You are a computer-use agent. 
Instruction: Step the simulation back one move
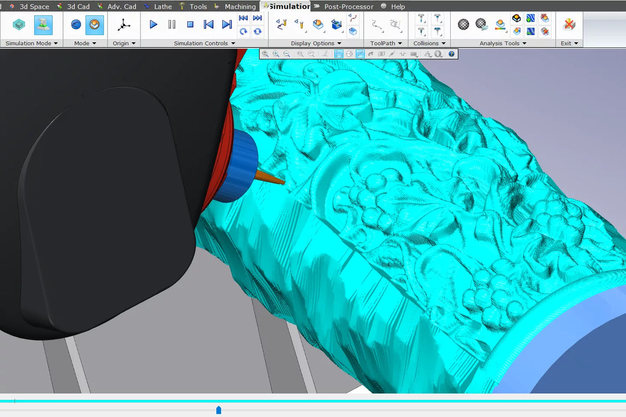pos(209,24)
